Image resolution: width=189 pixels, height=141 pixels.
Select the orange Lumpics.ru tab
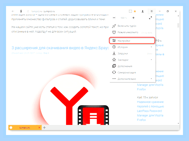pyautogui.click(x=25, y=128)
